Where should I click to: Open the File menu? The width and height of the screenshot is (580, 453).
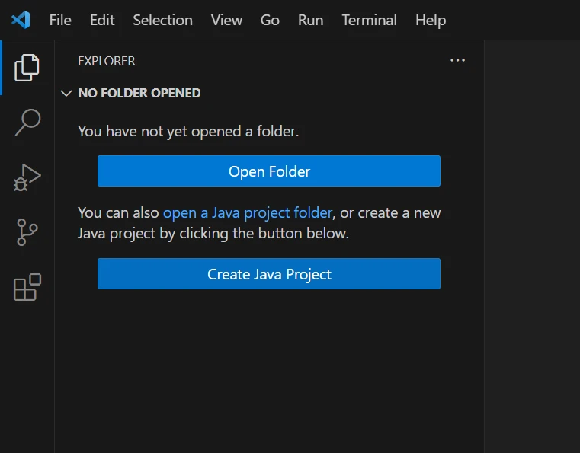point(60,20)
